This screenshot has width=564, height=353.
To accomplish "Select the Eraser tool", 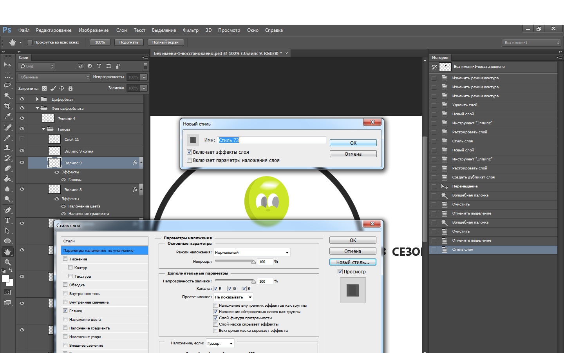I will click(7, 168).
